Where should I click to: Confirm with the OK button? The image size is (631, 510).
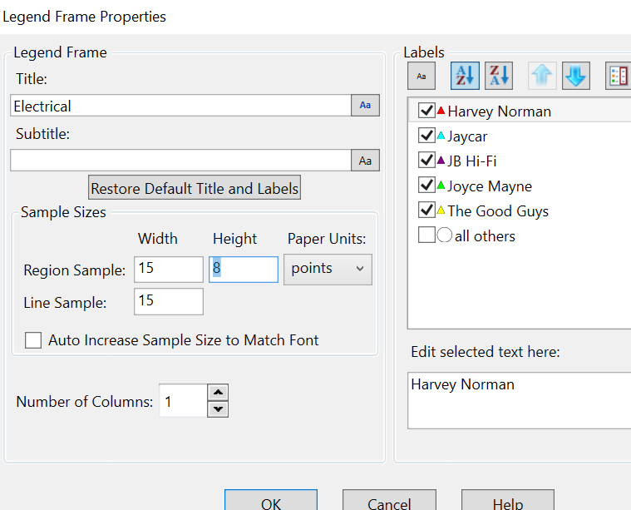tap(271, 500)
